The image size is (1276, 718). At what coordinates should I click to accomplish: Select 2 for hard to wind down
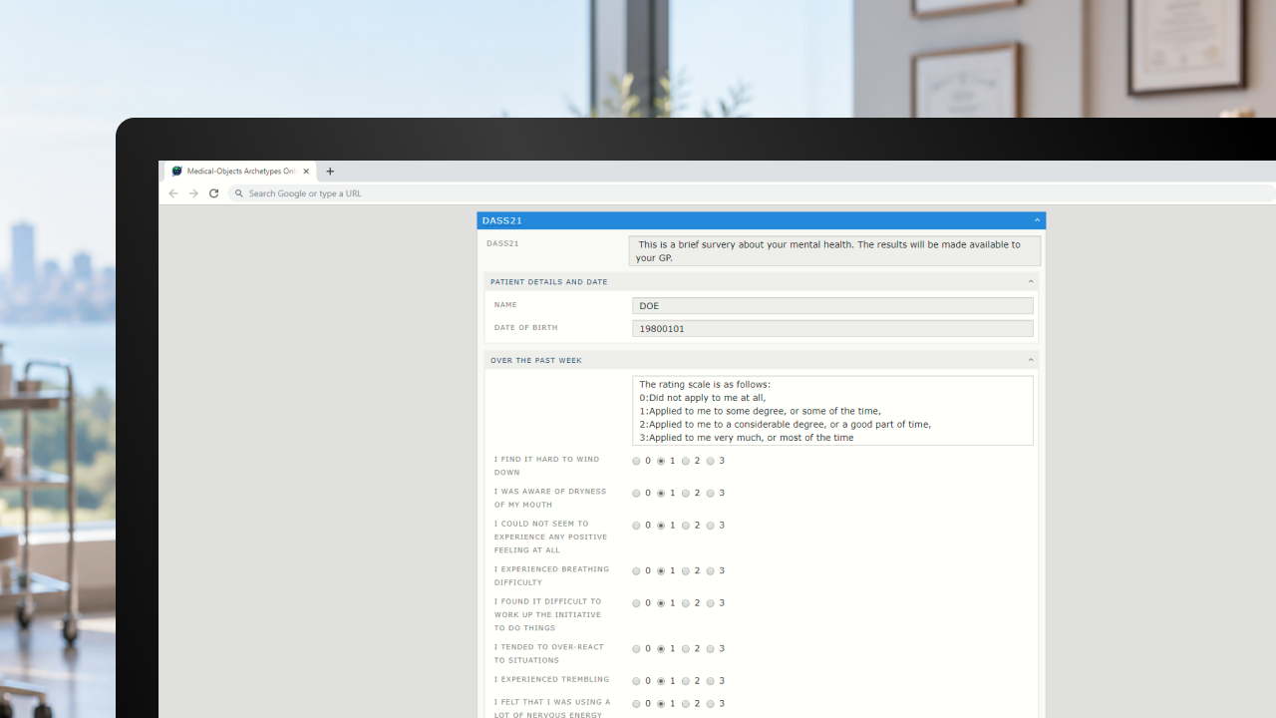coord(686,462)
